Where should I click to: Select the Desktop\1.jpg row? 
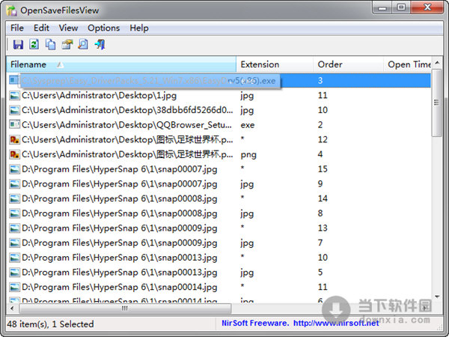(x=219, y=95)
